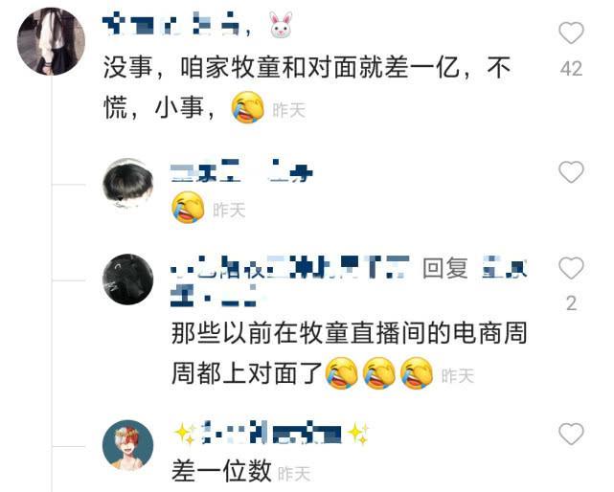Tap the laughing emoji in second reply
The image size is (614, 492).
pyautogui.click(x=188, y=208)
